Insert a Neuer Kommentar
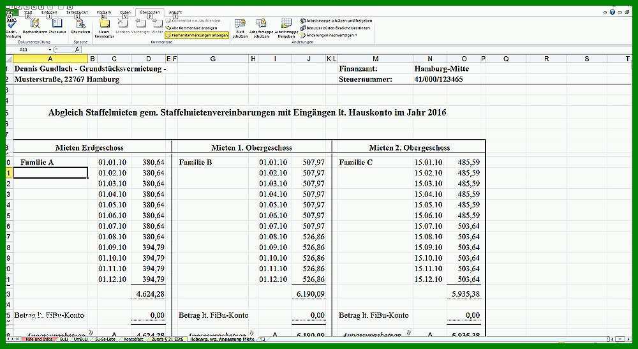Image resolution: width=638 pixels, height=349 pixels. coord(104,28)
